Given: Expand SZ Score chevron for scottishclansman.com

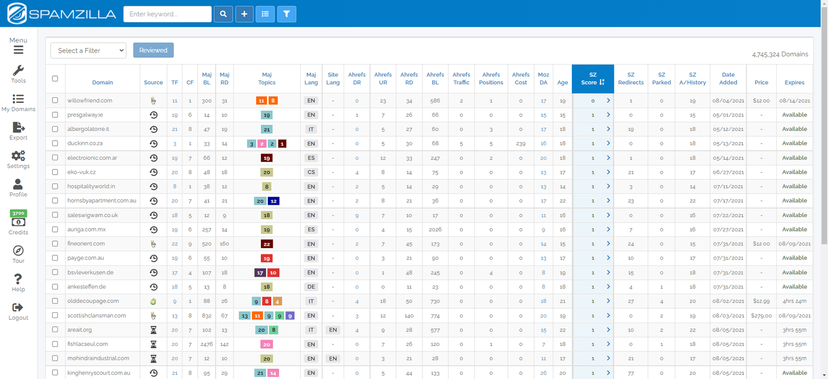Looking at the screenshot, I should pyautogui.click(x=608, y=315).
